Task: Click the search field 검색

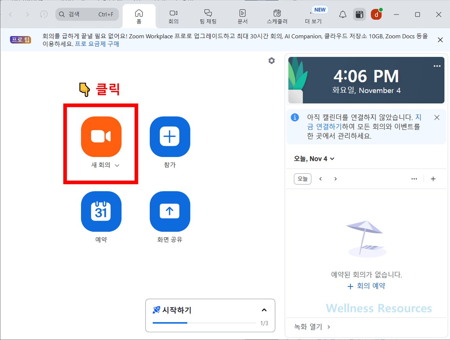Action: coord(87,14)
